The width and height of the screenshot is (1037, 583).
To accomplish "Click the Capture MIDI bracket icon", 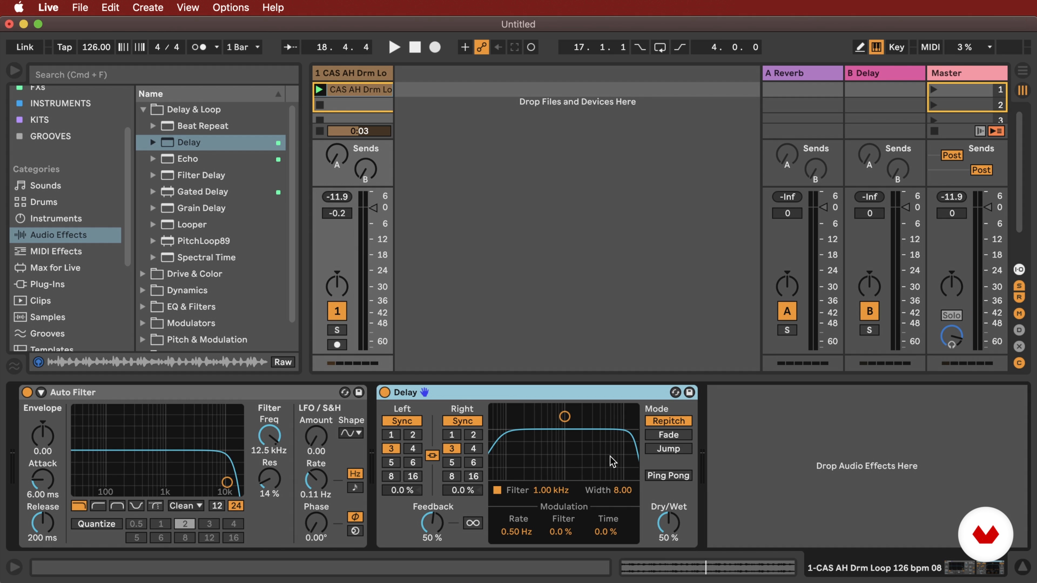I will click(x=514, y=47).
